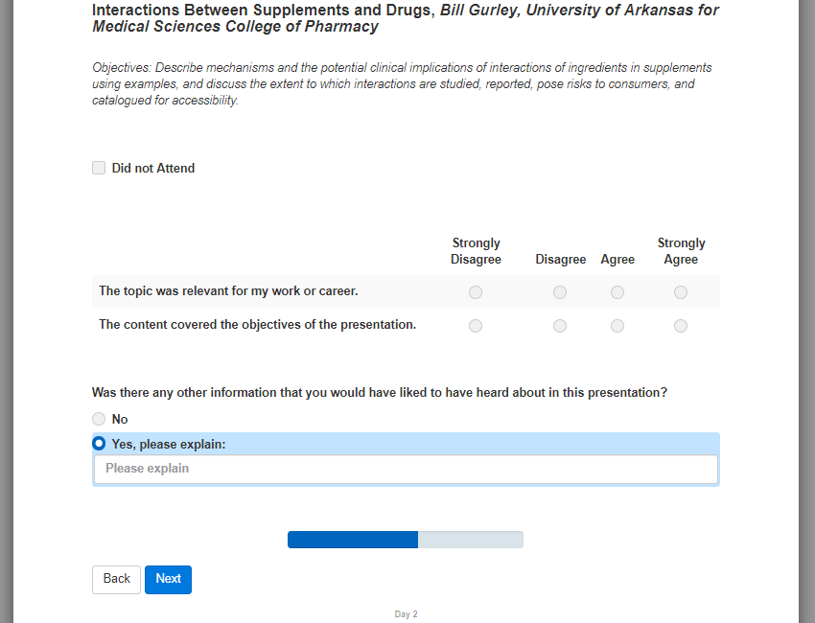Click the "Strongly Disagree" column header
815x623 pixels.
pos(476,251)
